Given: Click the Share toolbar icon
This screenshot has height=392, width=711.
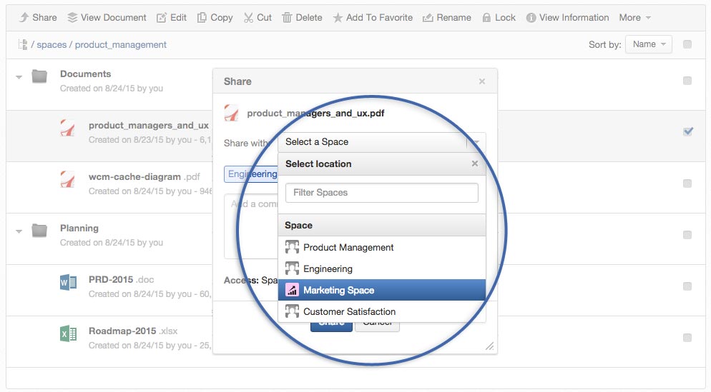Looking at the screenshot, I should [x=24, y=18].
